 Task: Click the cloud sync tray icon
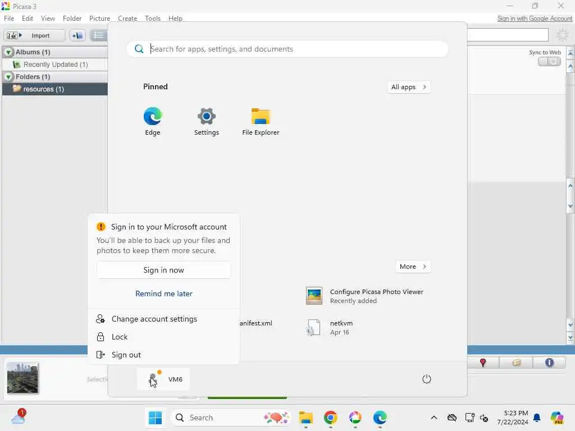(452, 418)
